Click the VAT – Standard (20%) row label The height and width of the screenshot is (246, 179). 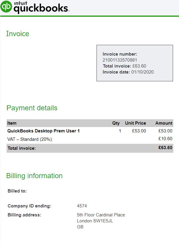(30, 139)
